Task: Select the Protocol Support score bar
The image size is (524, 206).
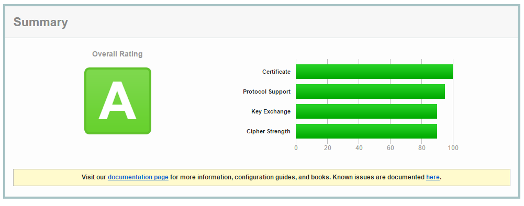Action: (370, 91)
